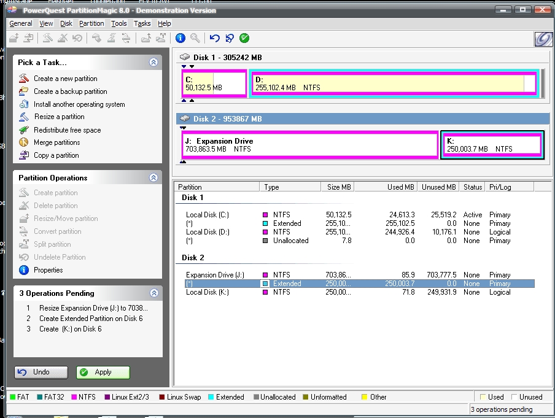This screenshot has width=555, height=418.
Task: Click the Undo button at bottom left
Action: (x=41, y=372)
